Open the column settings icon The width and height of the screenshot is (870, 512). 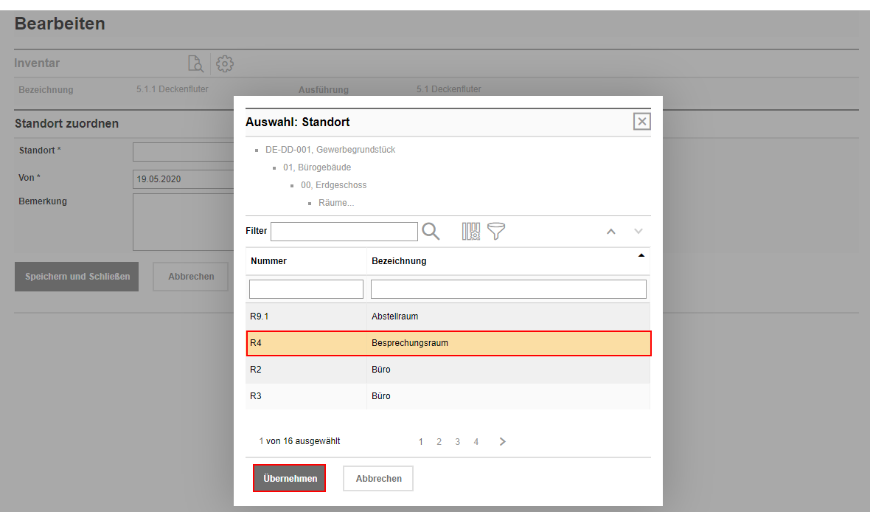[x=471, y=232]
